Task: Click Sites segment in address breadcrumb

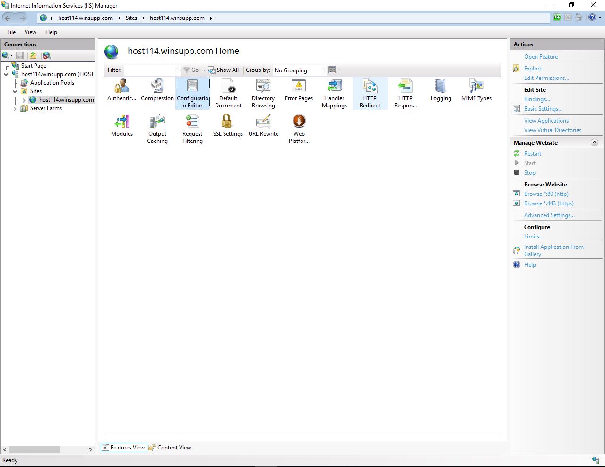Action: pos(131,18)
